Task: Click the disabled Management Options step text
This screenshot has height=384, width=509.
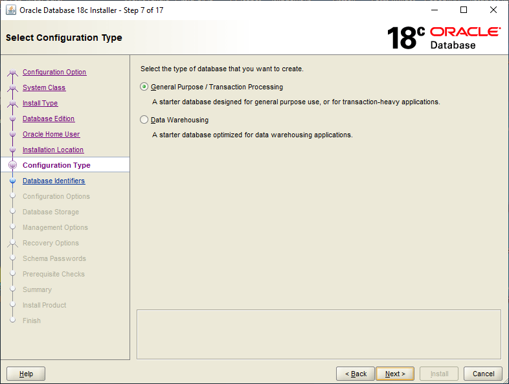Action: coord(55,227)
